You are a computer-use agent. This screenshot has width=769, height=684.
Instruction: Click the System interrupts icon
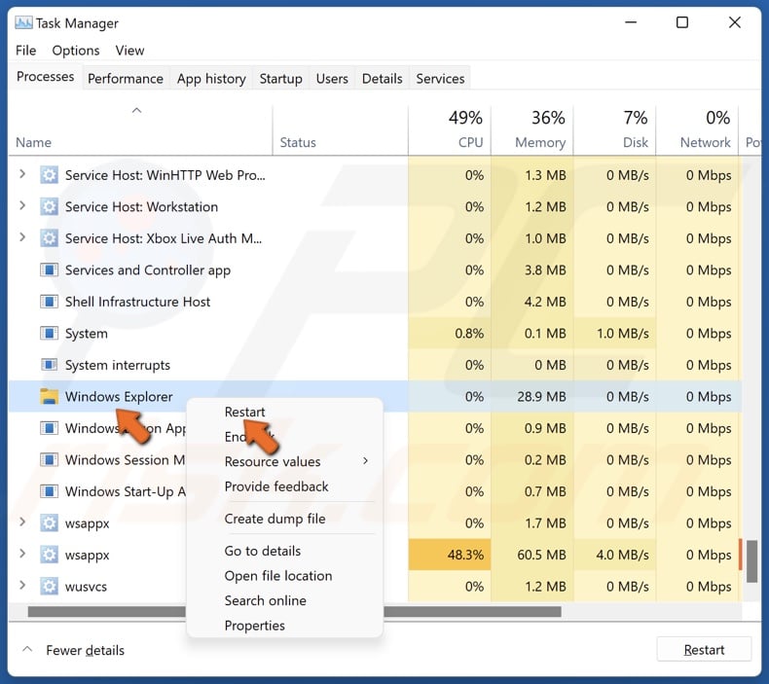coord(49,365)
